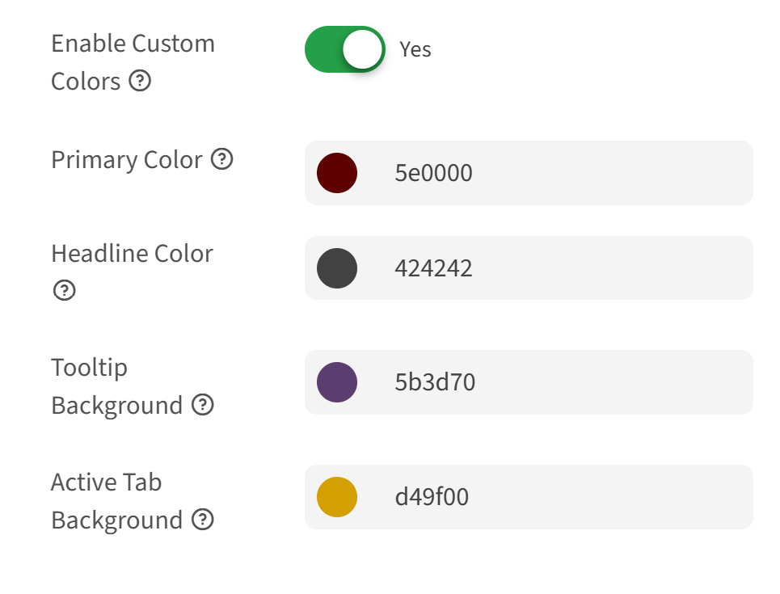
Task: Select the gold Active Tab Background swatch
Action: point(336,497)
